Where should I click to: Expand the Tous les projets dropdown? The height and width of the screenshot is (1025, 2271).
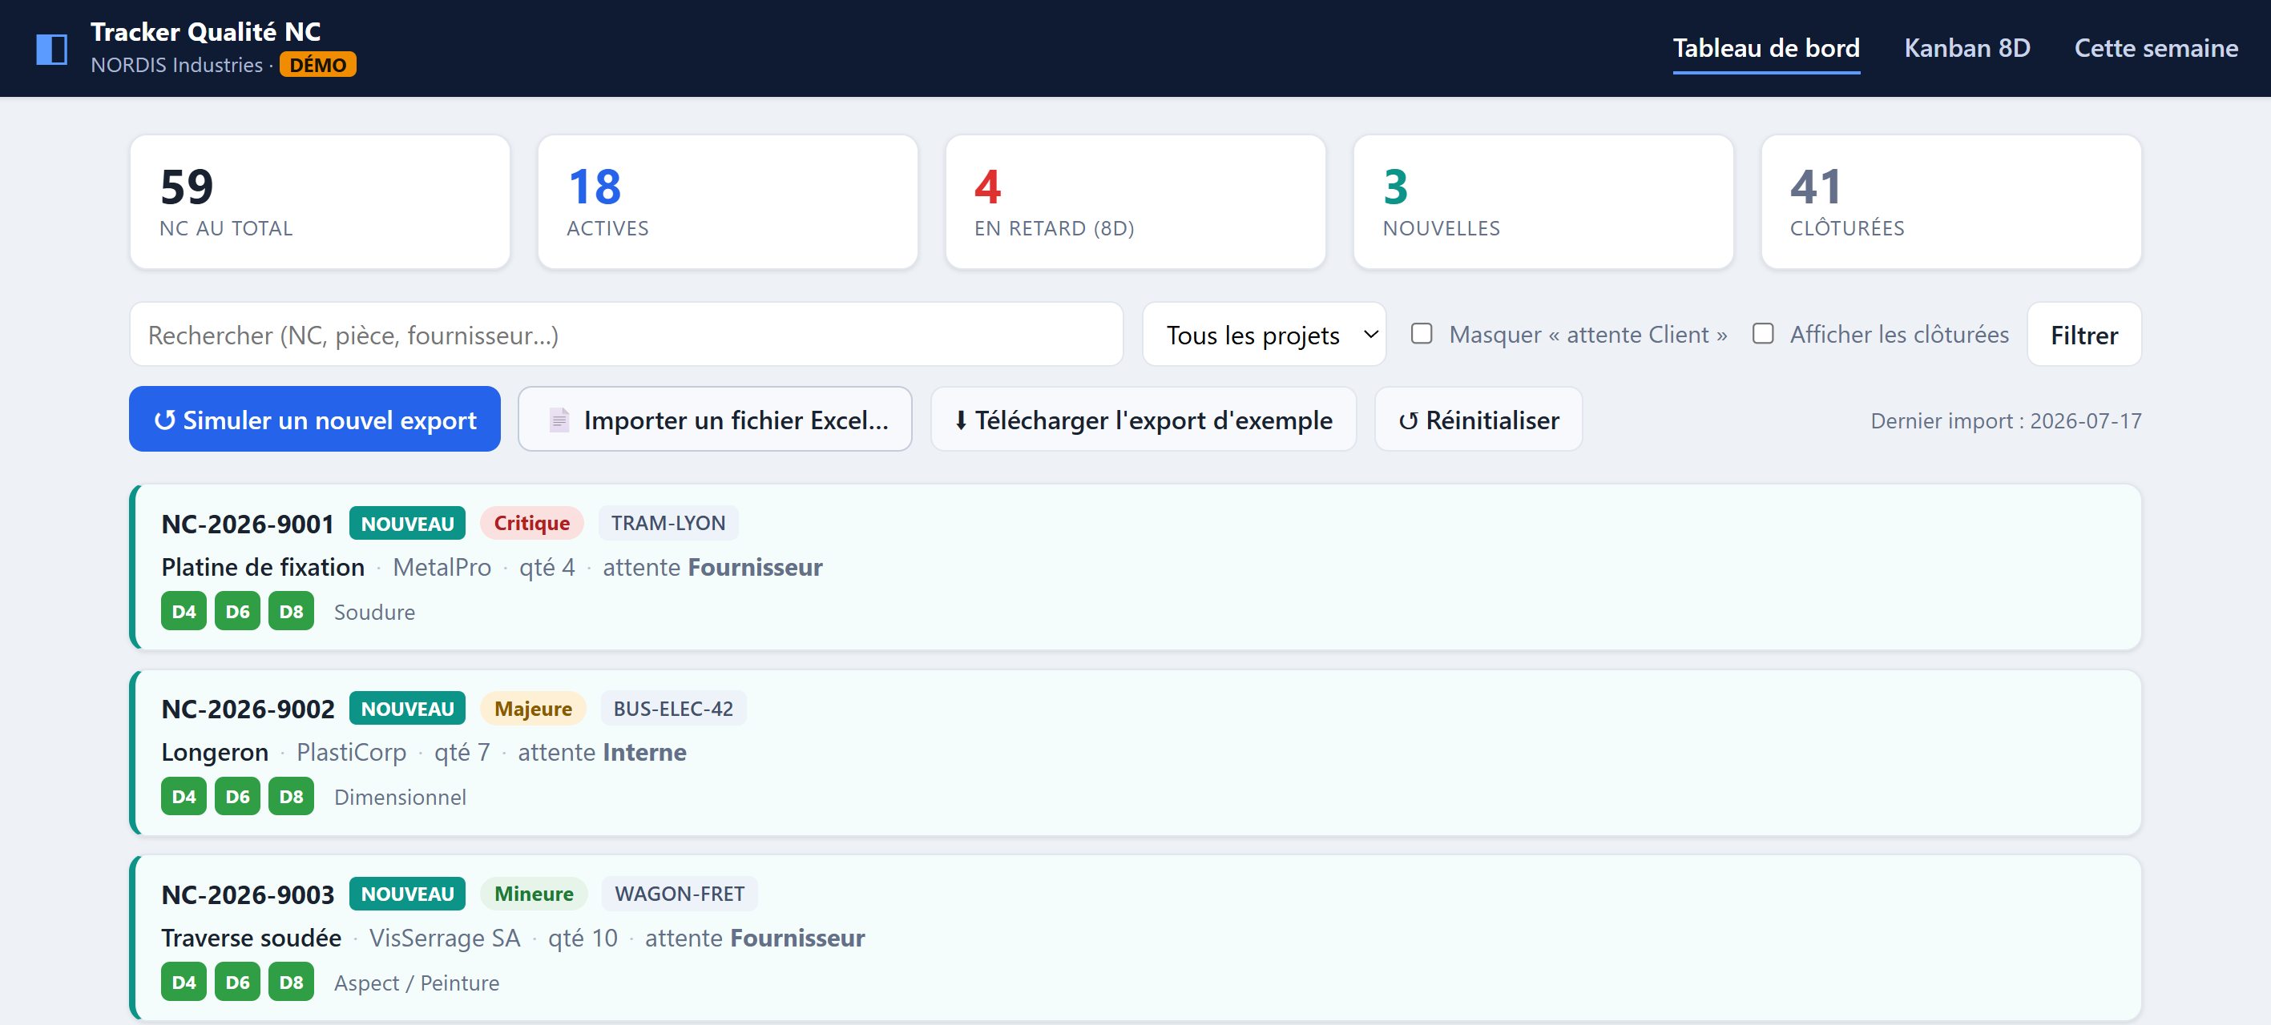pyautogui.click(x=1264, y=335)
